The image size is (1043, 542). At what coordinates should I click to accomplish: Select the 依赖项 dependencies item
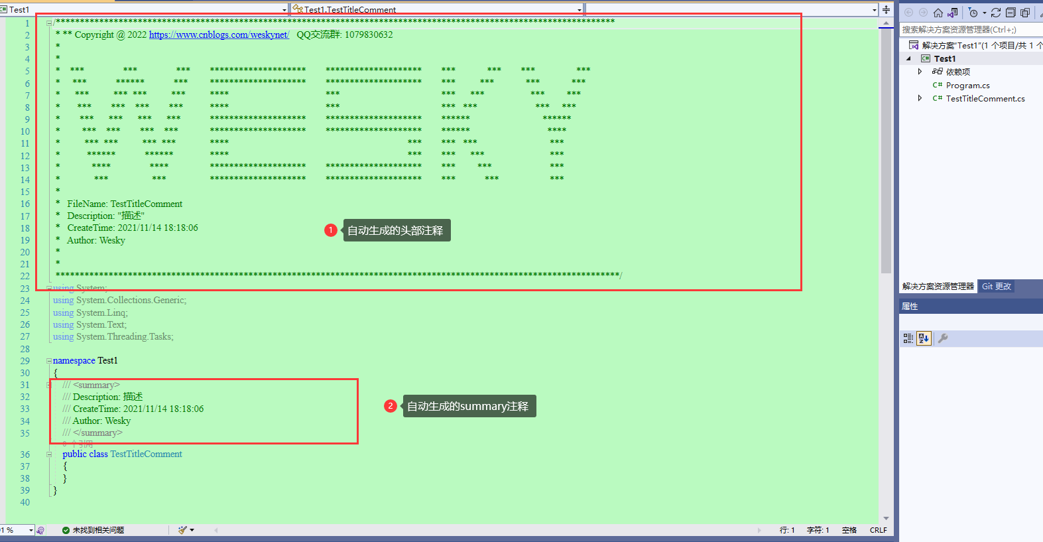click(951, 72)
